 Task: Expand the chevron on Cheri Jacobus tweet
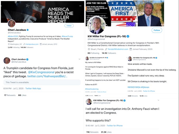click(x=79, y=59)
